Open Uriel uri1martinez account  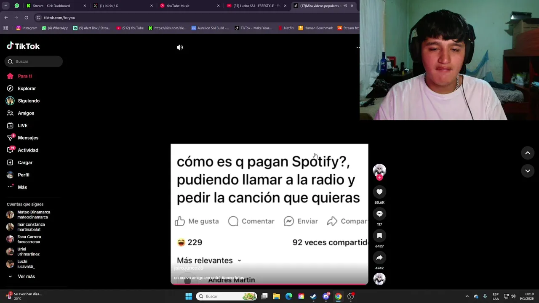coord(23,252)
